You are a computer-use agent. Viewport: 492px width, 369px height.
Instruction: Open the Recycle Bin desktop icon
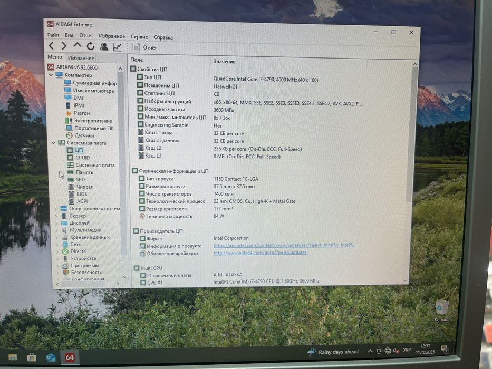(x=441, y=310)
